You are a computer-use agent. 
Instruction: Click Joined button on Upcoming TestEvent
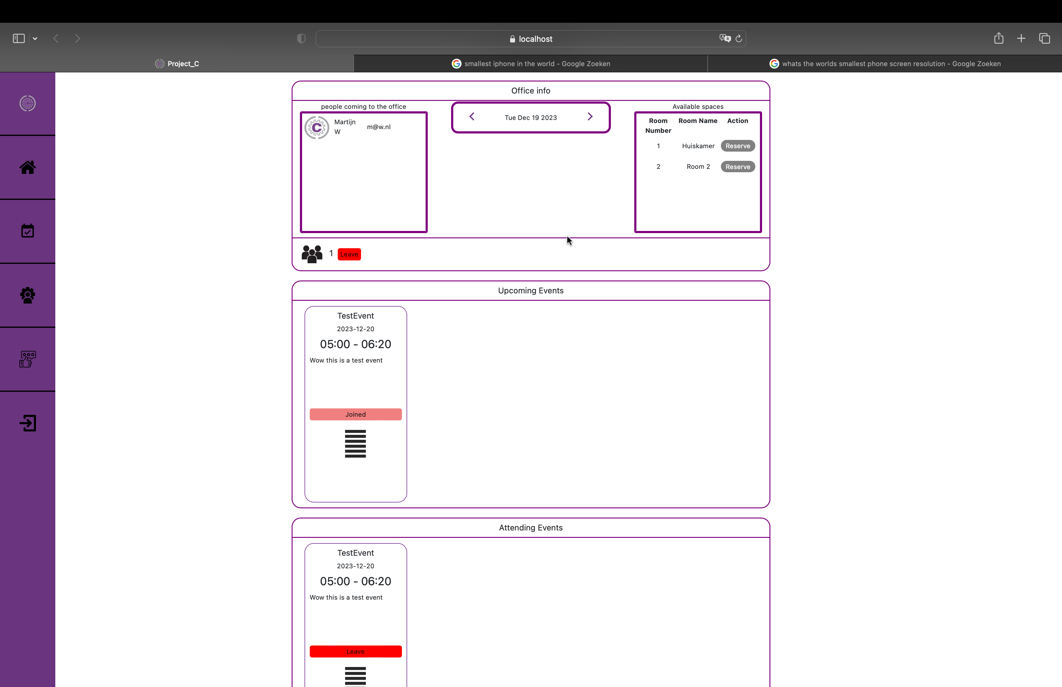[x=356, y=415]
